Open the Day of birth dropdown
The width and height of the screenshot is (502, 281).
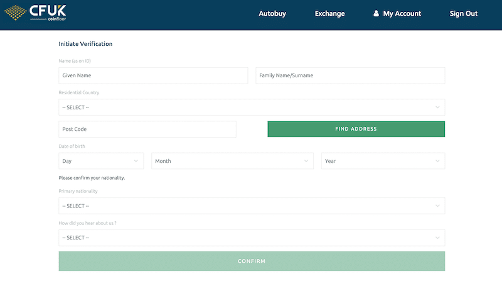point(101,161)
